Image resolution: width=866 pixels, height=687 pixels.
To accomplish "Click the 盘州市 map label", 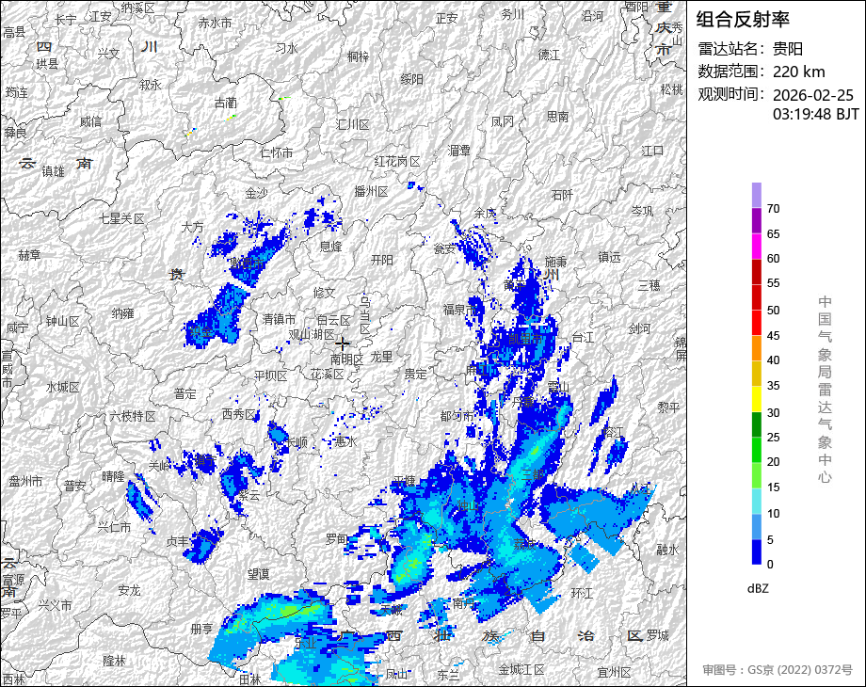I will pyautogui.click(x=25, y=481).
